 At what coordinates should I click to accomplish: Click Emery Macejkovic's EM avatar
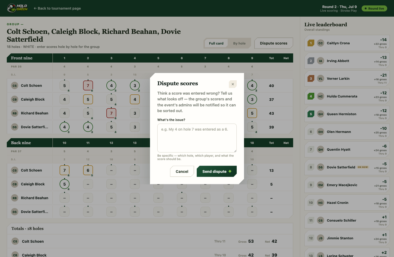321,185
